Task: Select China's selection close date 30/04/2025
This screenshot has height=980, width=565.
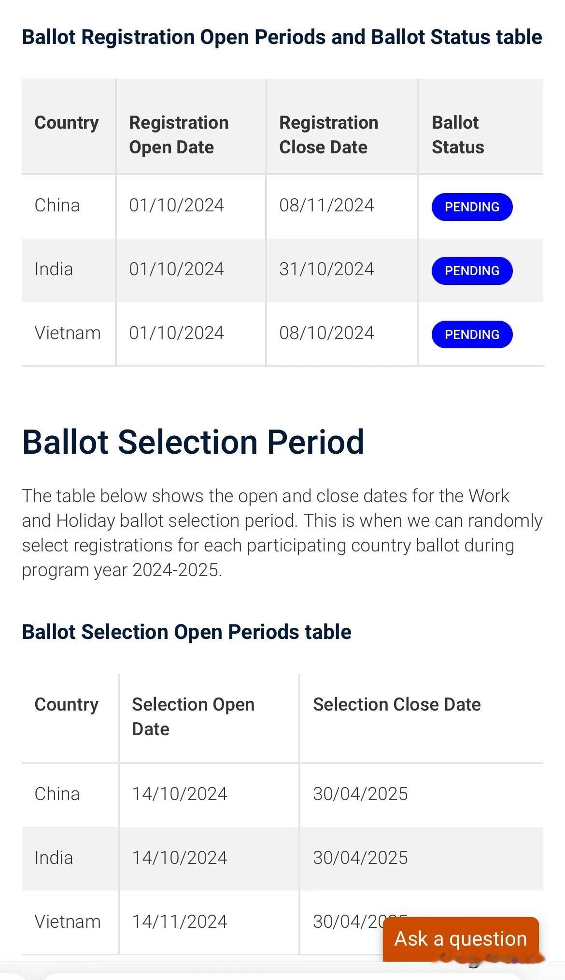Action: (x=360, y=794)
